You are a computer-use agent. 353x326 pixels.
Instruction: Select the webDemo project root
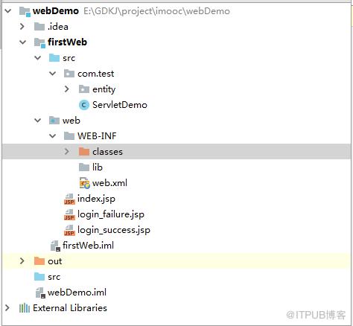click(x=56, y=11)
